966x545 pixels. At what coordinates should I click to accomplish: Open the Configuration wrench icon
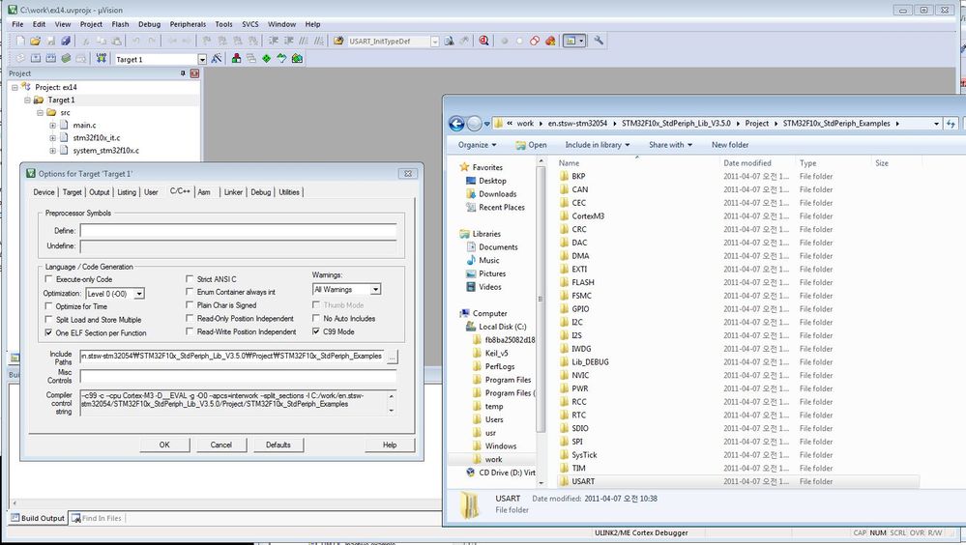(x=599, y=41)
